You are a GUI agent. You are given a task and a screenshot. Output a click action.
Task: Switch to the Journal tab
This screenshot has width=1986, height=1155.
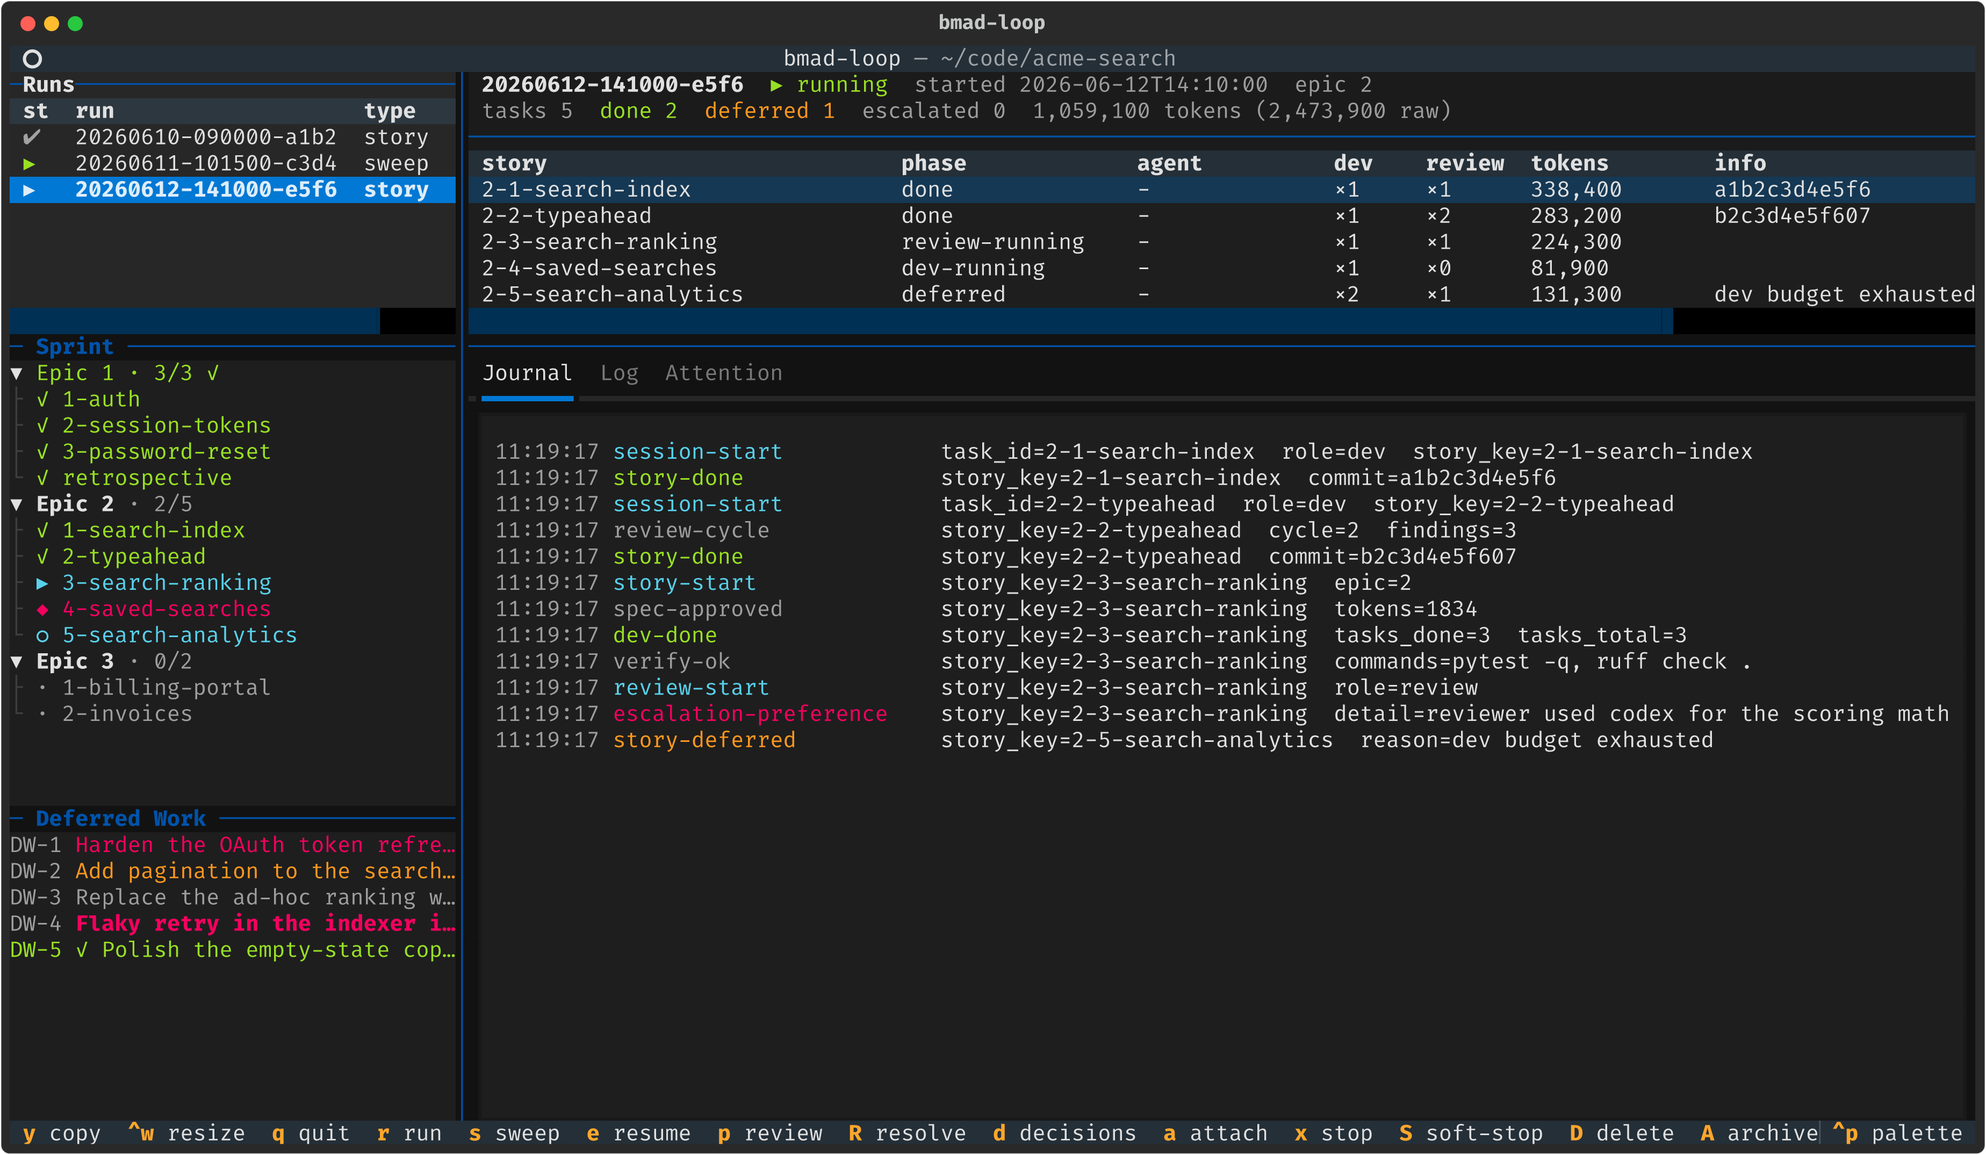point(527,373)
